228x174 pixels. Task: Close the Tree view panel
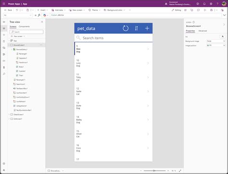(x=42, y=22)
